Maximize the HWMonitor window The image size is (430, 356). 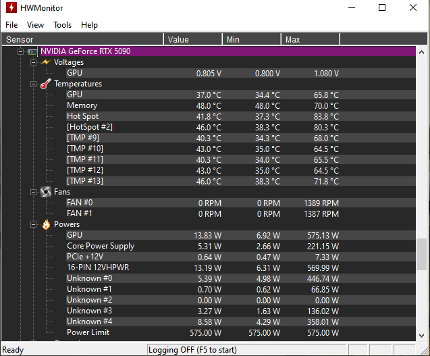[x=382, y=7]
